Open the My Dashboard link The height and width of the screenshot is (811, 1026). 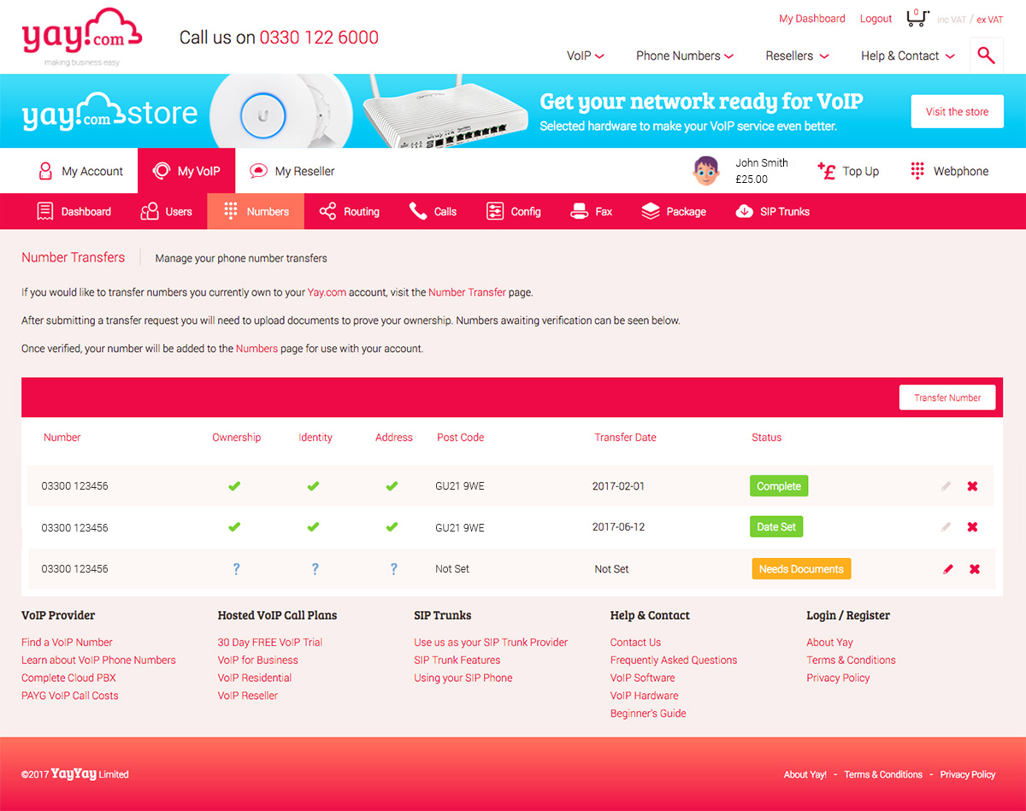(x=811, y=19)
